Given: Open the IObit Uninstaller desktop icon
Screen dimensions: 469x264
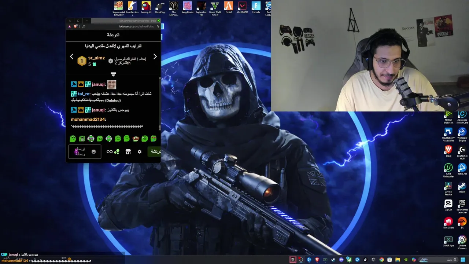Looking at the screenshot, I should pyautogui.click(x=448, y=171).
